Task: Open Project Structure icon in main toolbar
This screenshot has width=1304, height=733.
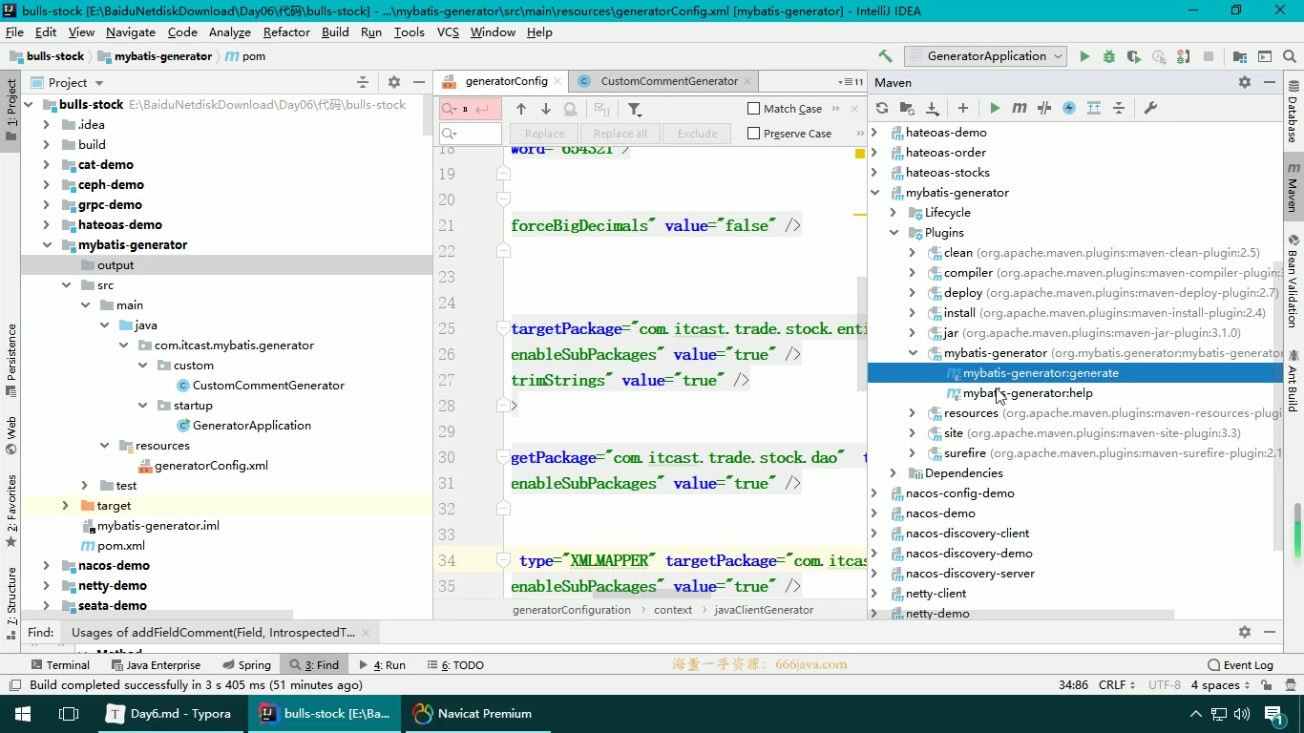Action: [x=1240, y=56]
